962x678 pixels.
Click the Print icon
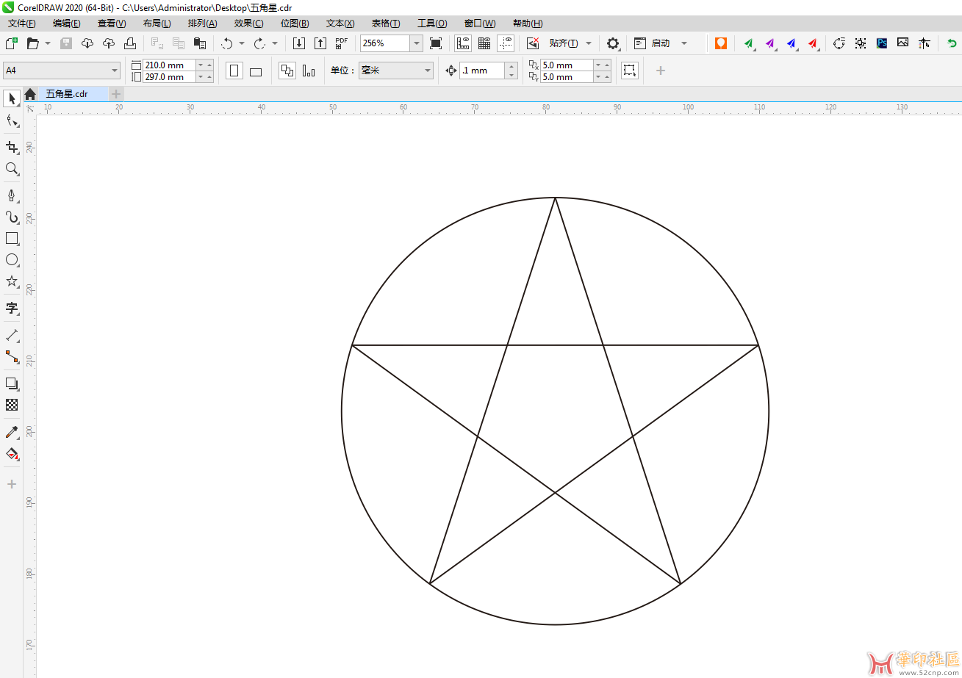click(x=130, y=43)
